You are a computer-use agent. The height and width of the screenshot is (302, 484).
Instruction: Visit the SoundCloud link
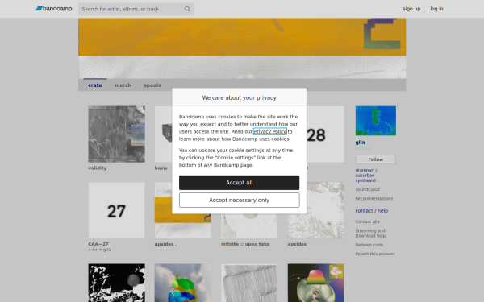pyautogui.click(x=367, y=189)
